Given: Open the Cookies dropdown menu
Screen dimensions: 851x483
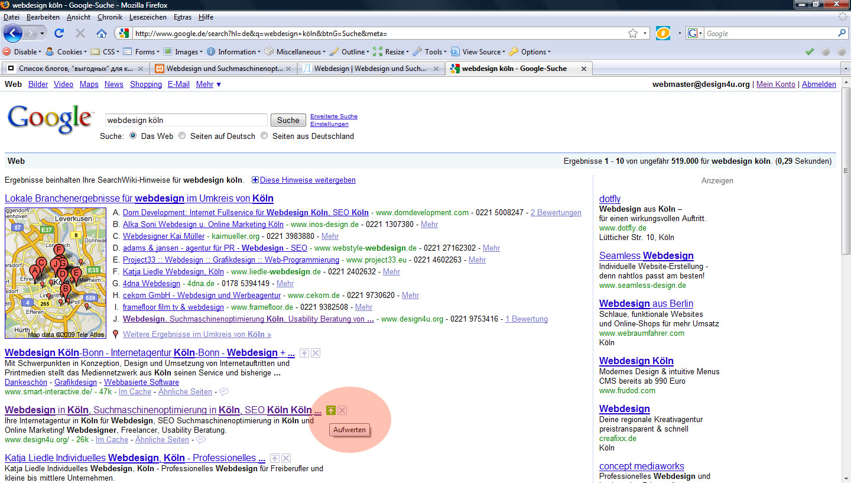Looking at the screenshot, I should pos(66,52).
